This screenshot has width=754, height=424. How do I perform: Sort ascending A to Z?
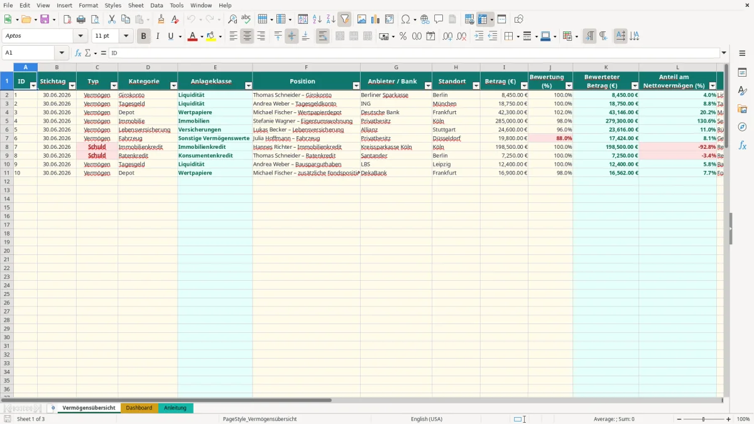coord(317,19)
